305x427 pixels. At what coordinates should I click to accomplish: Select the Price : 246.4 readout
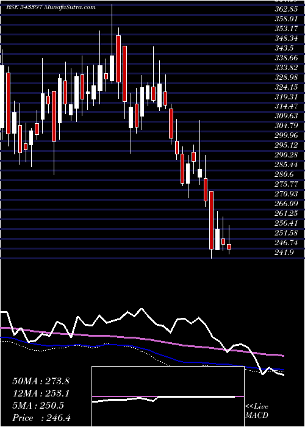click(x=41, y=418)
